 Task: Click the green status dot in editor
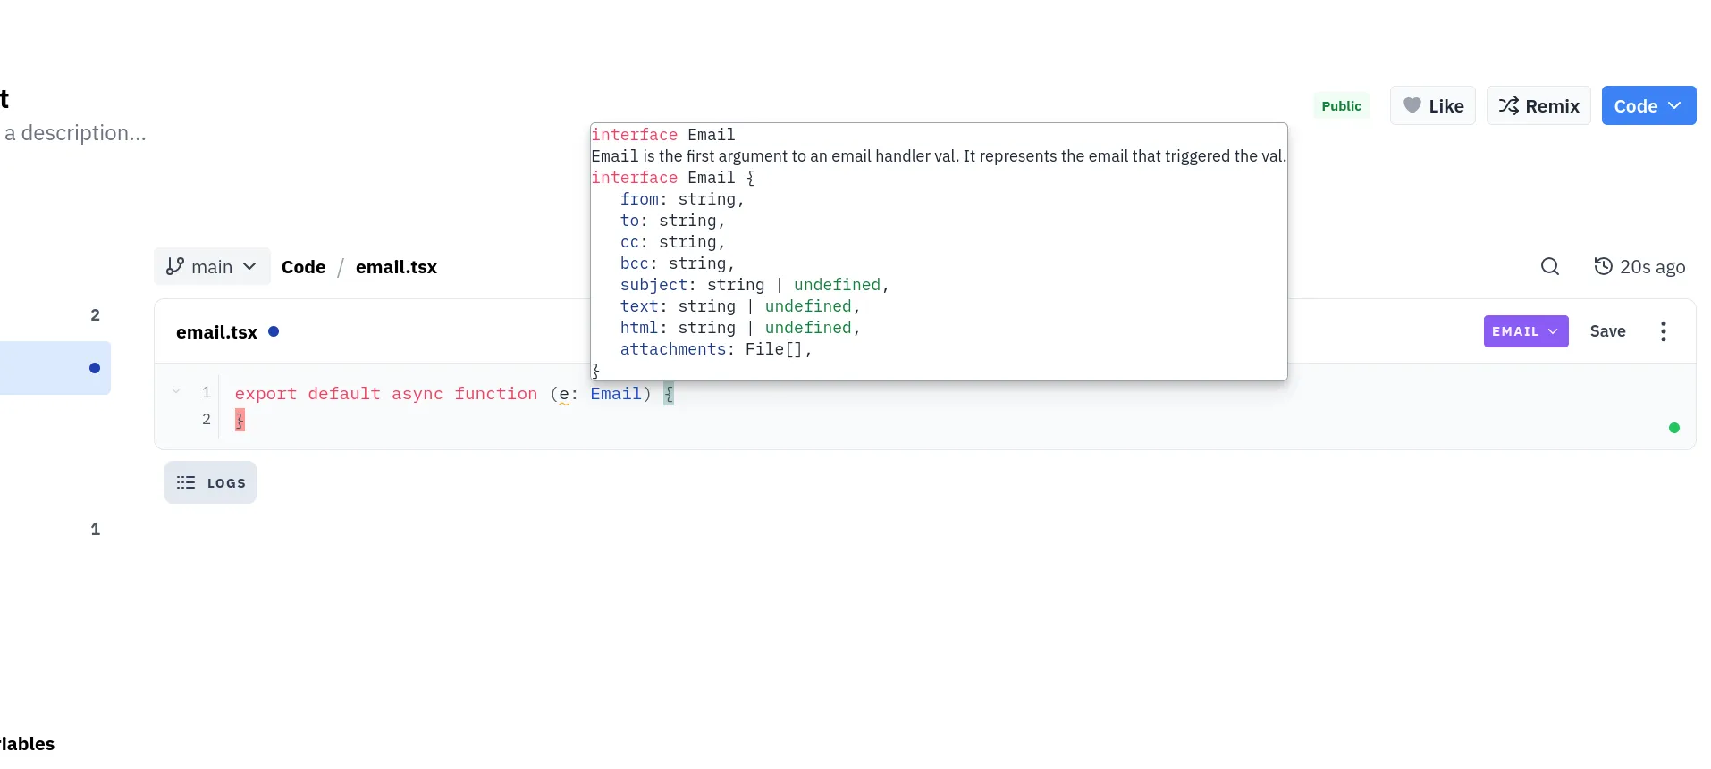pyautogui.click(x=1673, y=428)
